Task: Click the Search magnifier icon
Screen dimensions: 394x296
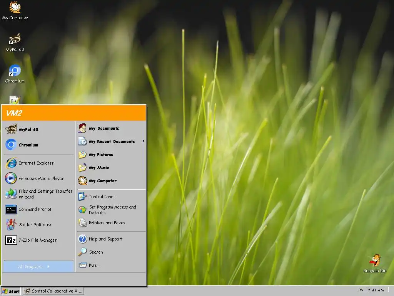Action: [x=82, y=252]
